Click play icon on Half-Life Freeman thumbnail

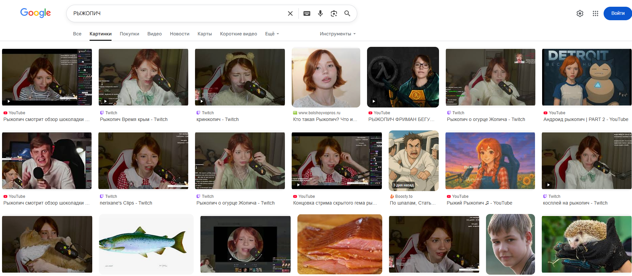pos(373,101)
